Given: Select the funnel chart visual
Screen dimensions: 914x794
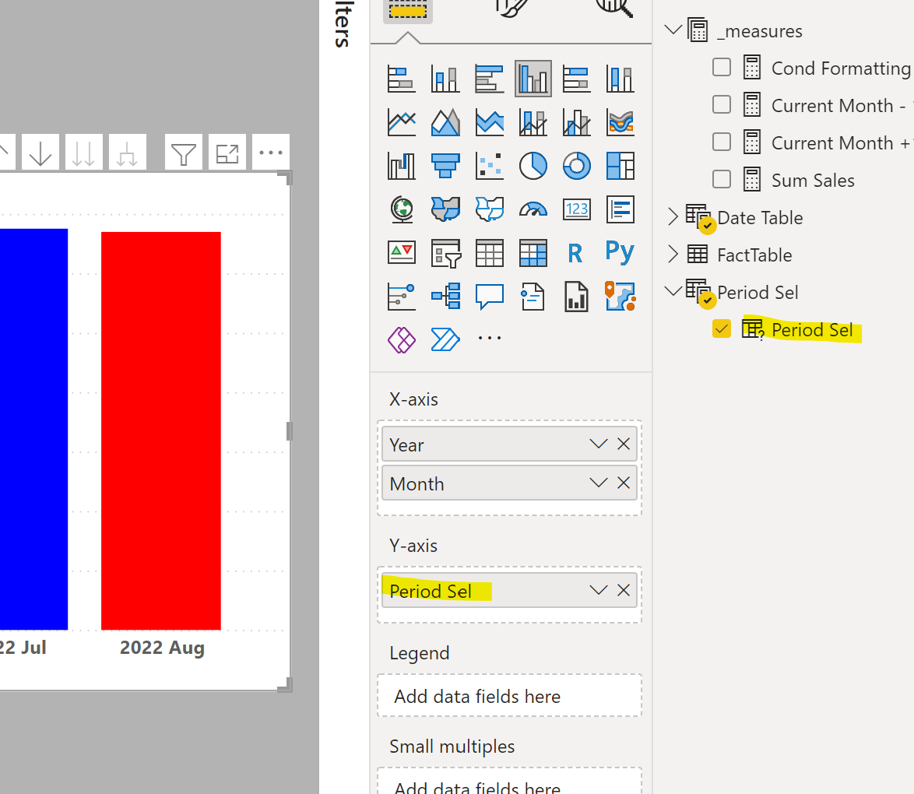Looking at the screenshot, I should tap(445, 166).
